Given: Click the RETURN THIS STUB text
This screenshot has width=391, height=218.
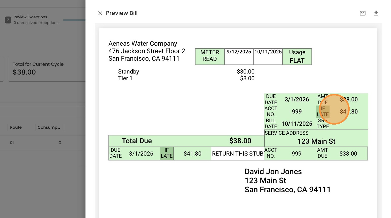Looking at the screenshot, I should tap(238, 154).
